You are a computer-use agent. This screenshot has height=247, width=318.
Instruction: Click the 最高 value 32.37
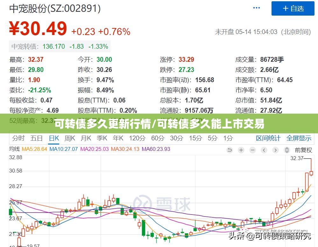point(36,60)
